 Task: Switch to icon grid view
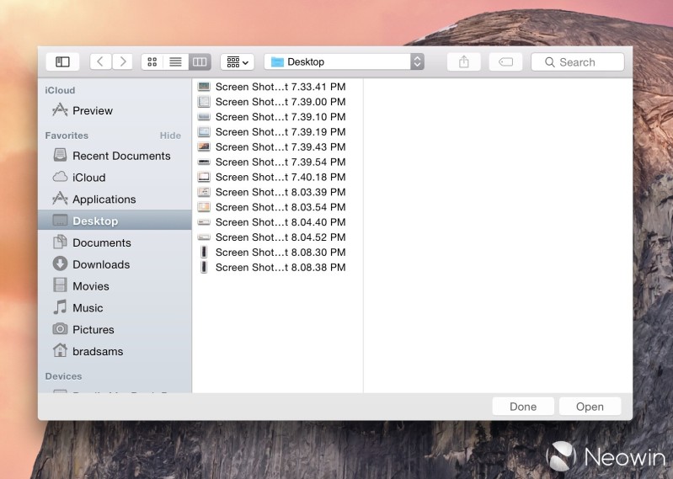152,61
